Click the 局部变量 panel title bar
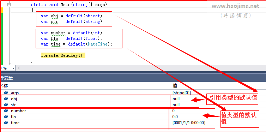The height and width of the screenshot is (132, 266). 133,78
